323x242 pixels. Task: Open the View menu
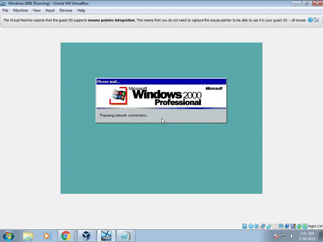(x=37, y=10)
